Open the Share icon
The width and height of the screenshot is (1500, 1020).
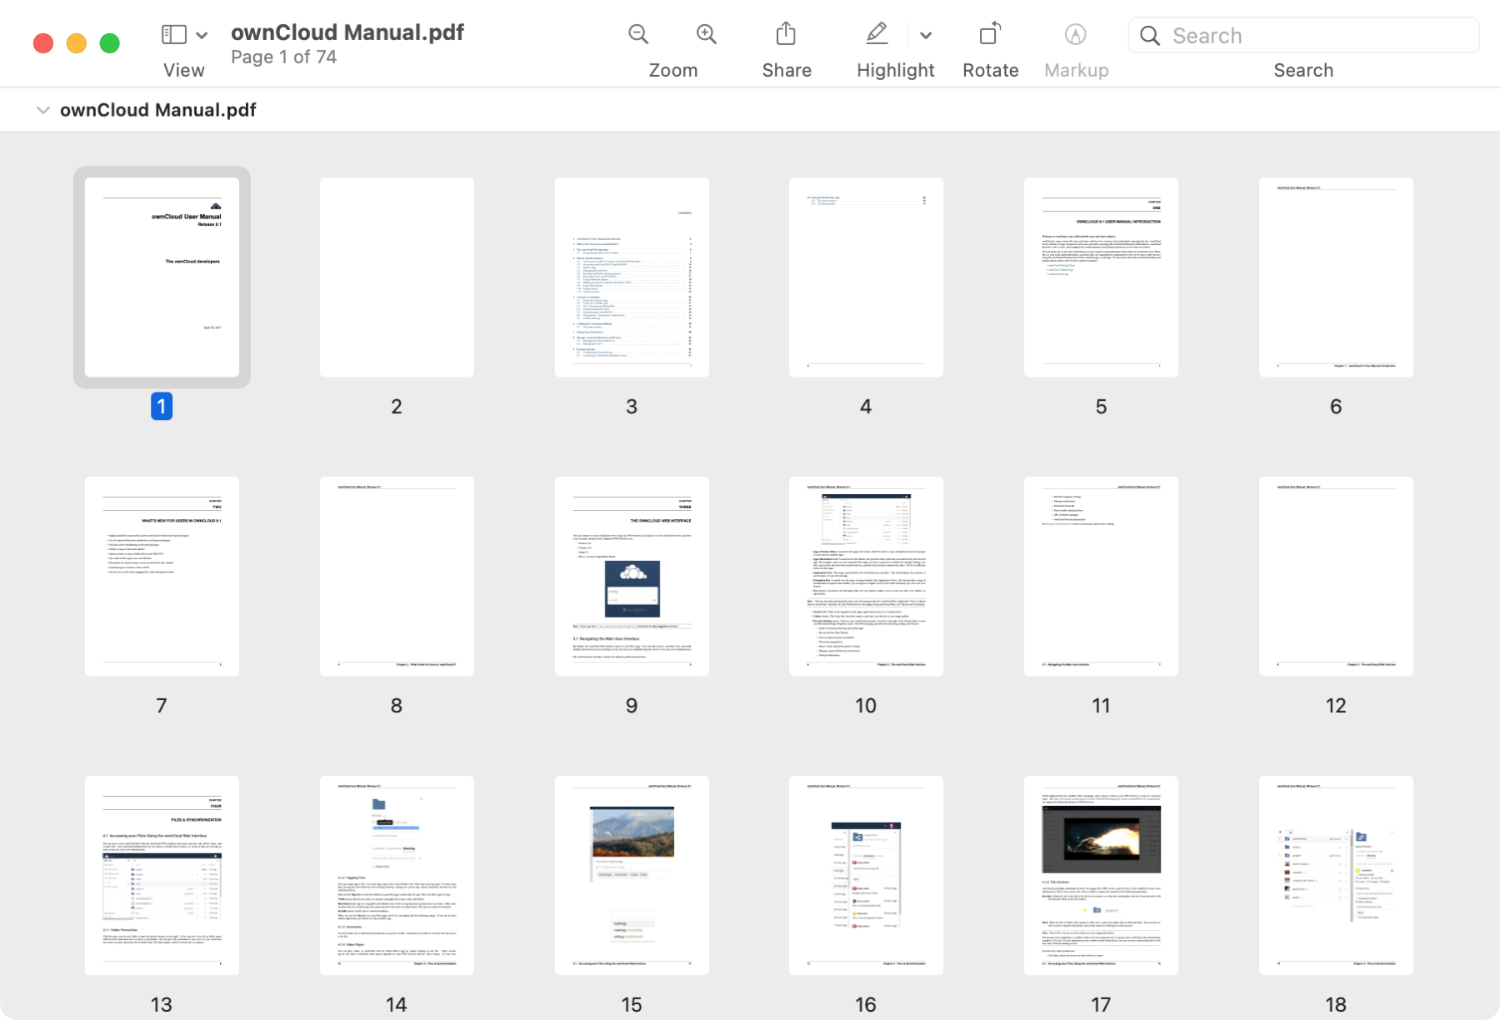coord(786,34)
